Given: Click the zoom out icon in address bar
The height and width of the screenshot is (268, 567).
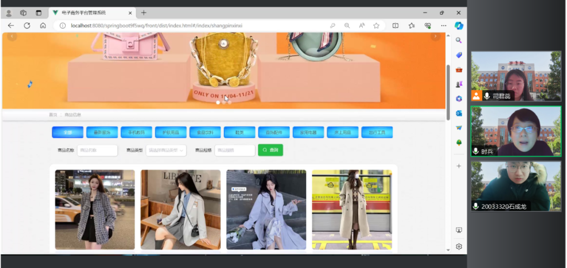Looking at the screenshot, I should tap(347, 25).
